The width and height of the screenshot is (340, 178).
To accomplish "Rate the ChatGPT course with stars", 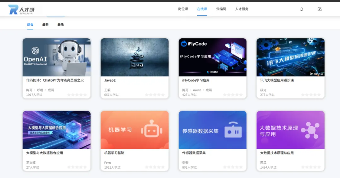I will [x=77, y=95].
